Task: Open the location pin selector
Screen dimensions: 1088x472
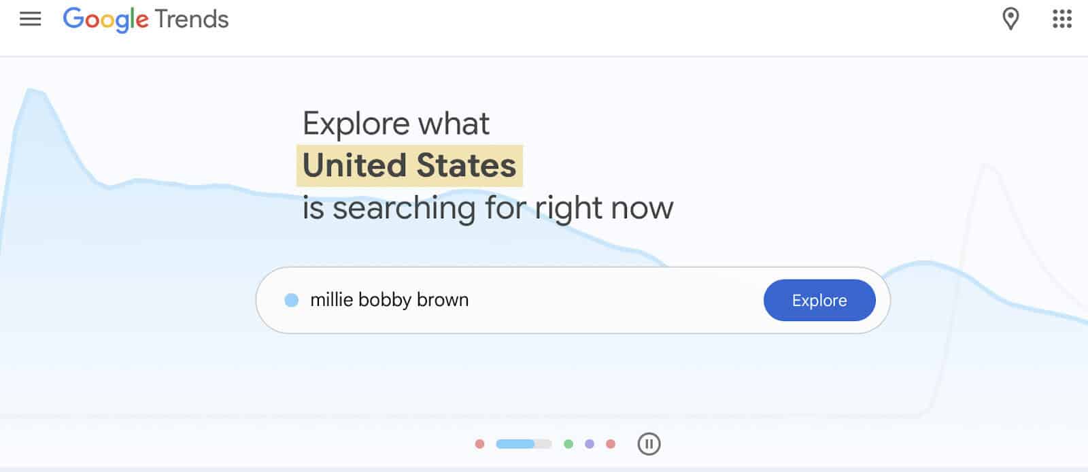Action: [x=1010, y=19]
